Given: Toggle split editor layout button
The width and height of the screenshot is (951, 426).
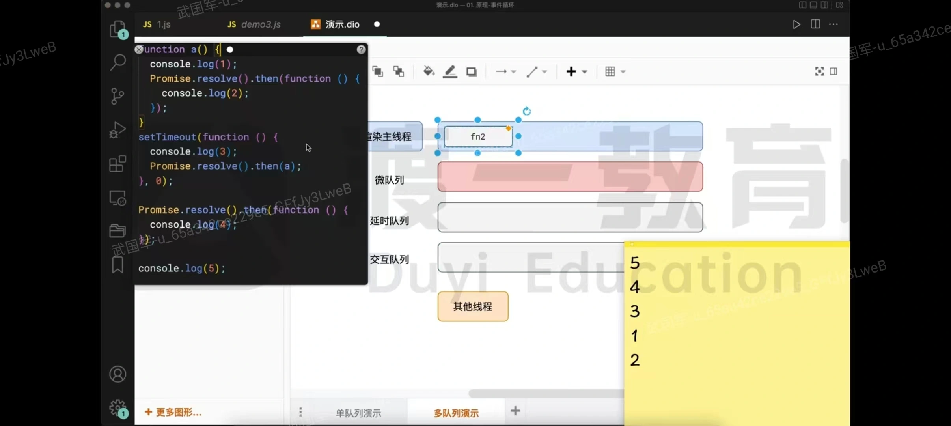Looking at the screenshot, I should pos(815,24).
